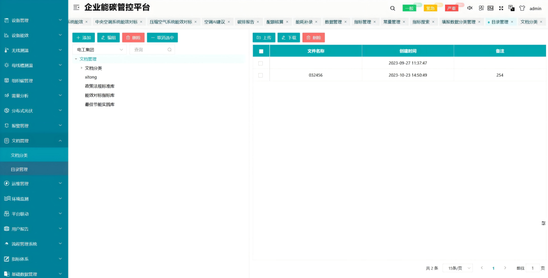Tick the checkbox for the 2023-09-27 row

point(260,63)
